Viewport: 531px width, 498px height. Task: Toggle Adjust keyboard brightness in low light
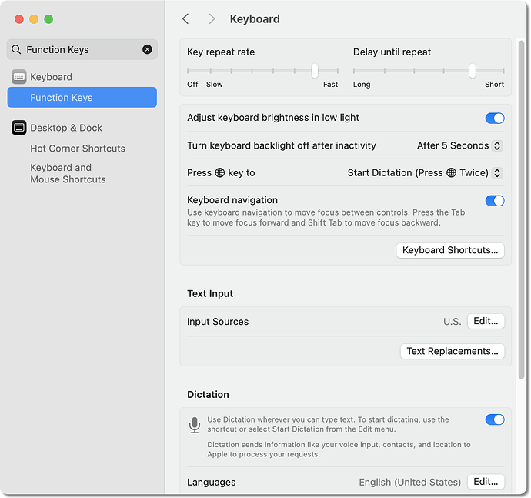[494, 119]
